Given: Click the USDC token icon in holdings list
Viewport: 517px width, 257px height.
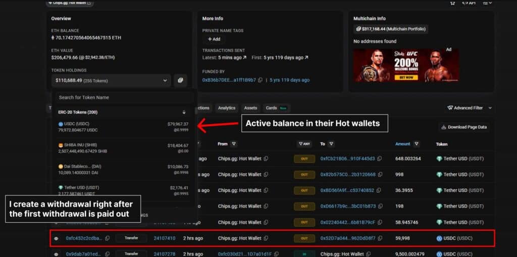Looking at the screenshot, I should tap(61, 124).
